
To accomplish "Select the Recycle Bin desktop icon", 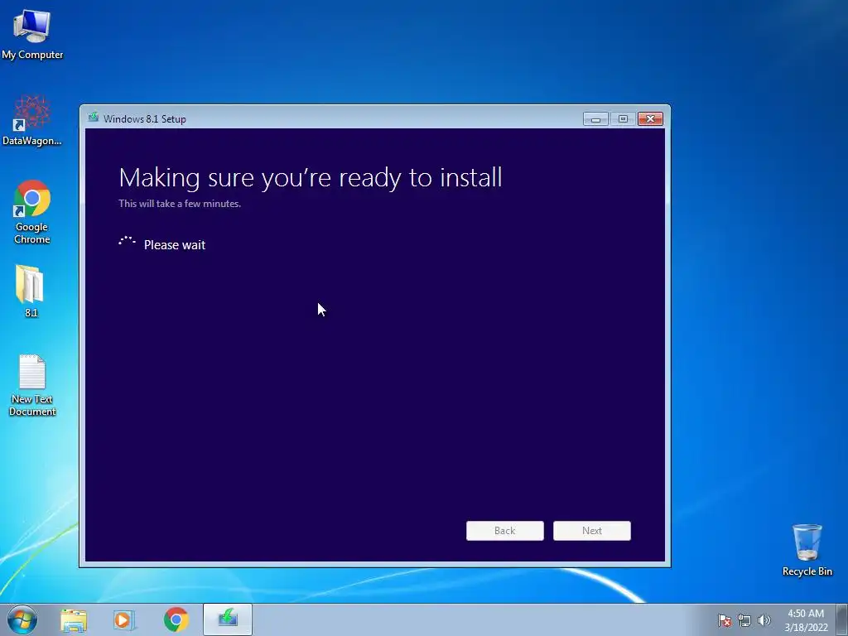I will click(807, 550).
